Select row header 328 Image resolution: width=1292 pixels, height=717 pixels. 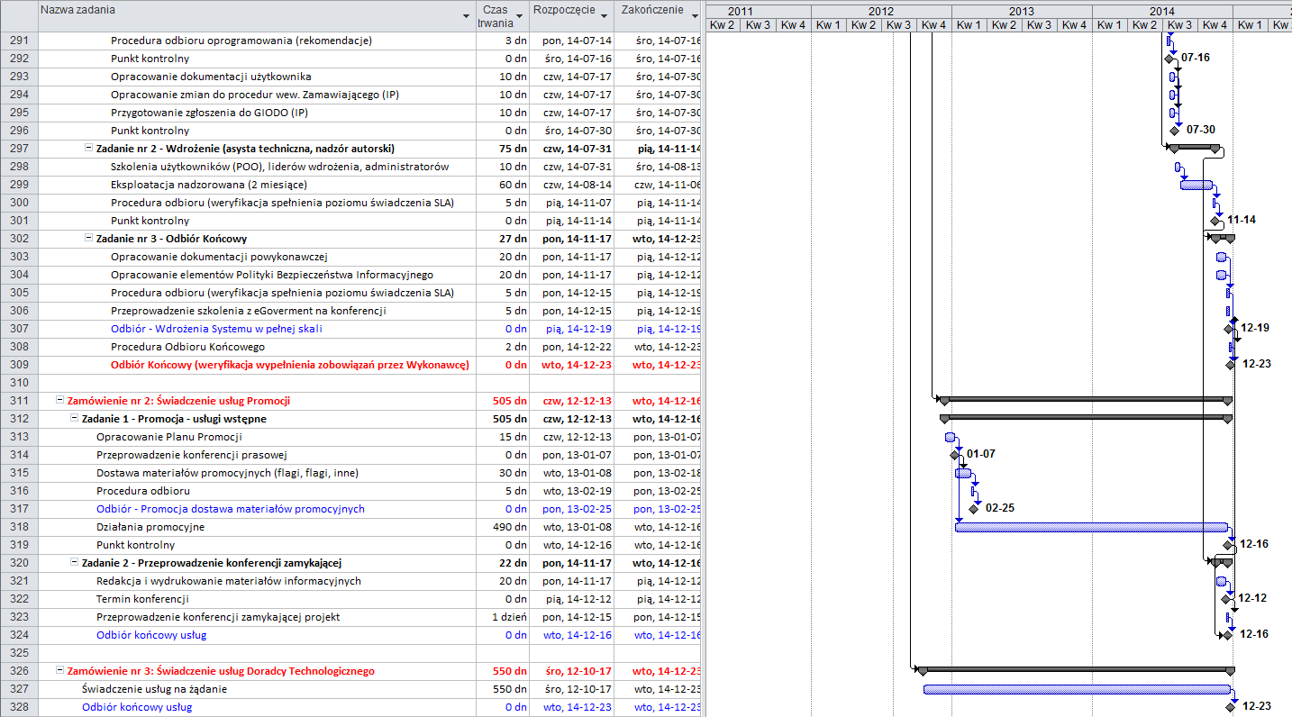(19, 707)
